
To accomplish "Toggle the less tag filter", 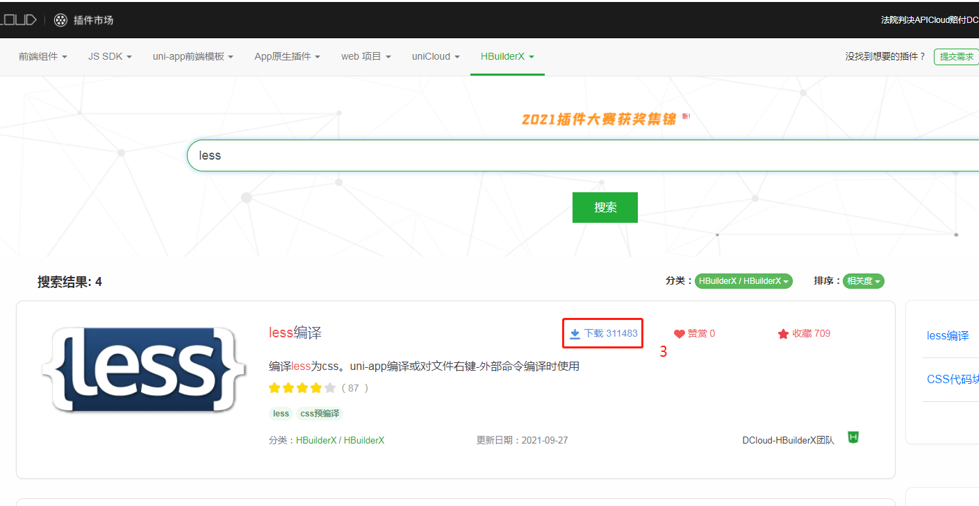I will [281, 413].
